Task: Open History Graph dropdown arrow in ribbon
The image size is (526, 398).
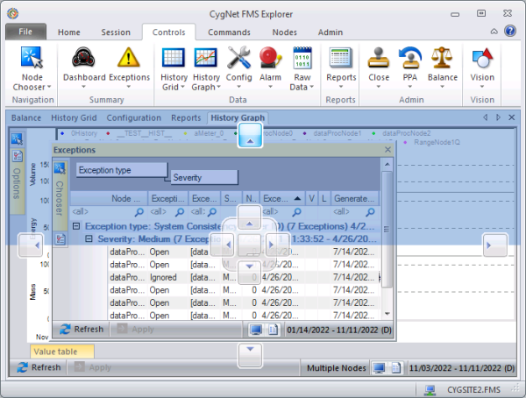Action: coord(218,87)
